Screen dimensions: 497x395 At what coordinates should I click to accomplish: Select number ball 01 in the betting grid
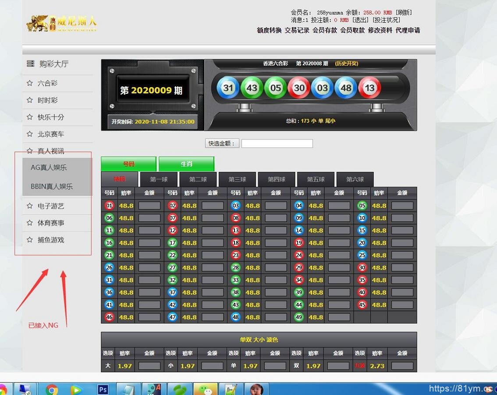click(109, 206)
